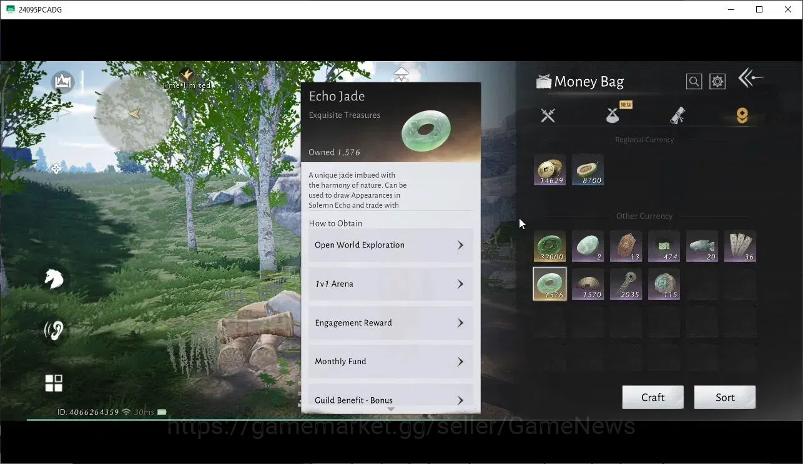Switch to the crossed swords equipment tab
Screen dimensions: 803x464
[x=548, y=115]
